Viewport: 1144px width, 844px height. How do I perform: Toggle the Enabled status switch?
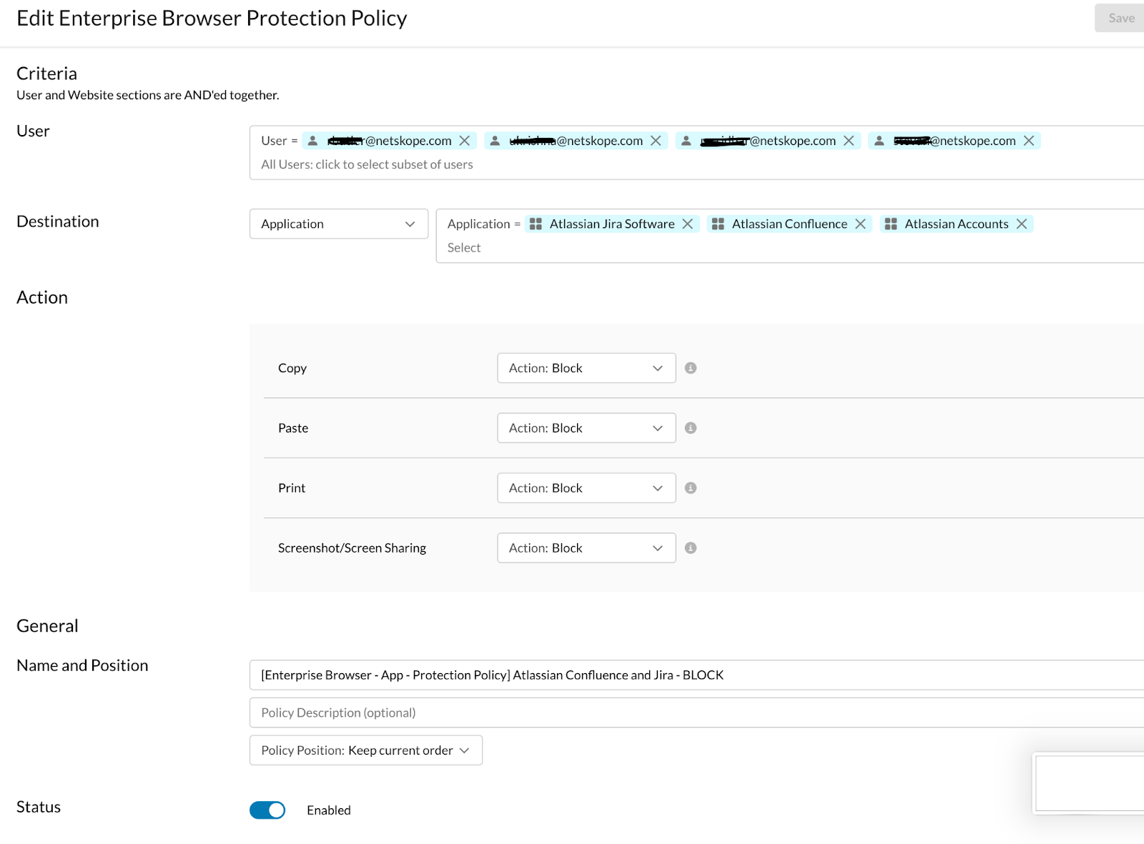[x=267, y=810]
